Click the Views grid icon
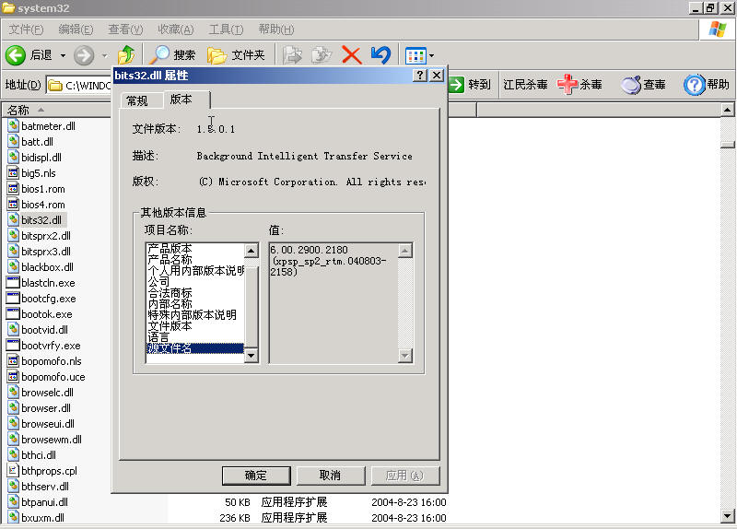This screenshot has height=529, width=737. click(x=415, y=56)
